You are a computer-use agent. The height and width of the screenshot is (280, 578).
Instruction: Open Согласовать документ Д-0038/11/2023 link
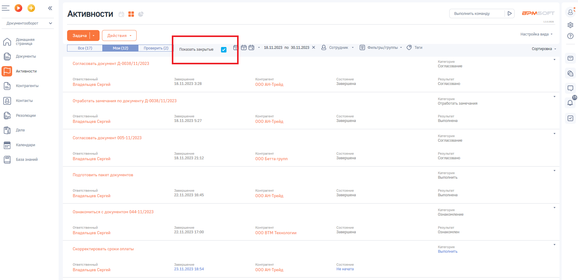click(111, 64)
